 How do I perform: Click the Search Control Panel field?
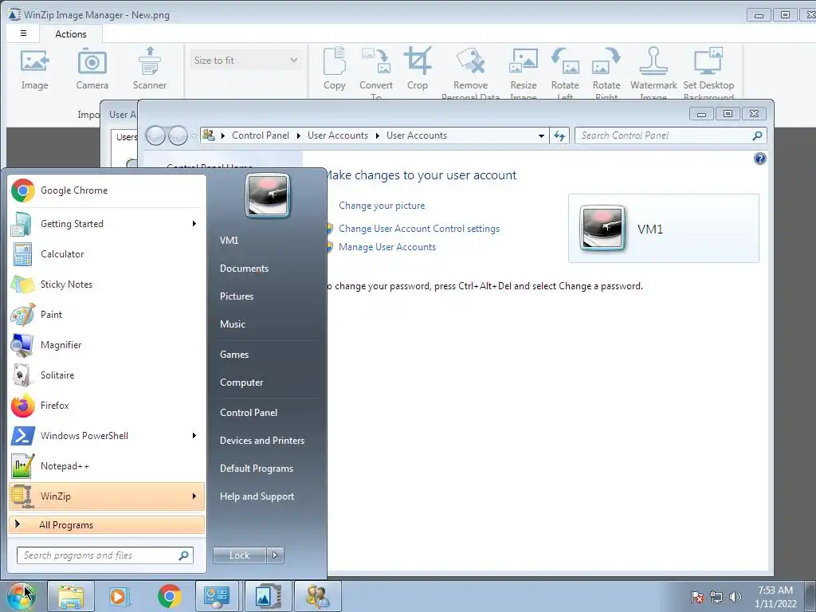(x=665, y=135)
